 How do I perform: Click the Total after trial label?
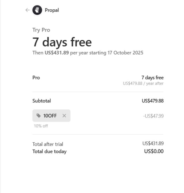(48, 144)
